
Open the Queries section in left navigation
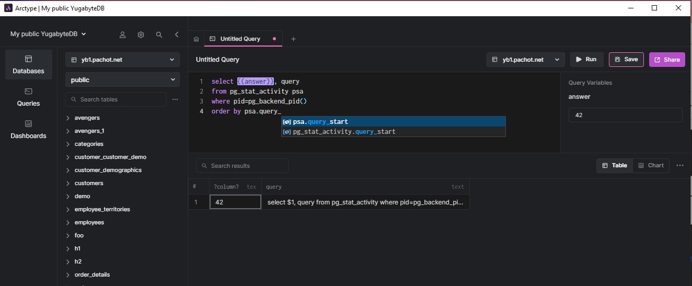28,97
